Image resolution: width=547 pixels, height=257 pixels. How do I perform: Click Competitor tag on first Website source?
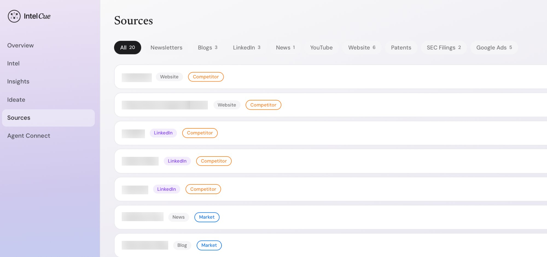click(x=206, y=77)
